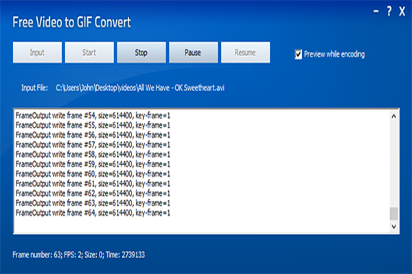412x274 pixels.
Task: Toggle Preview while encoding checkbox
Action: point(299,54)
